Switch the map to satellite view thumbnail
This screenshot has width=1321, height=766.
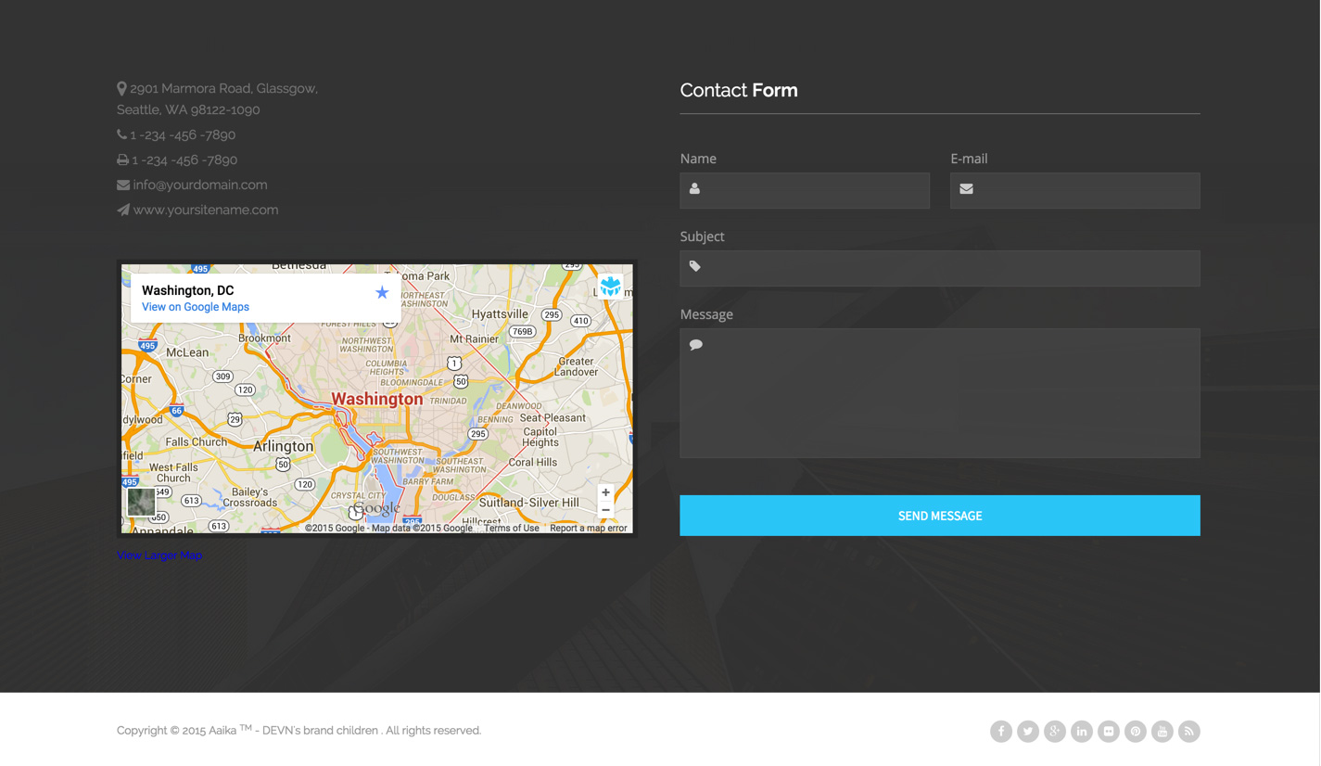141,502
